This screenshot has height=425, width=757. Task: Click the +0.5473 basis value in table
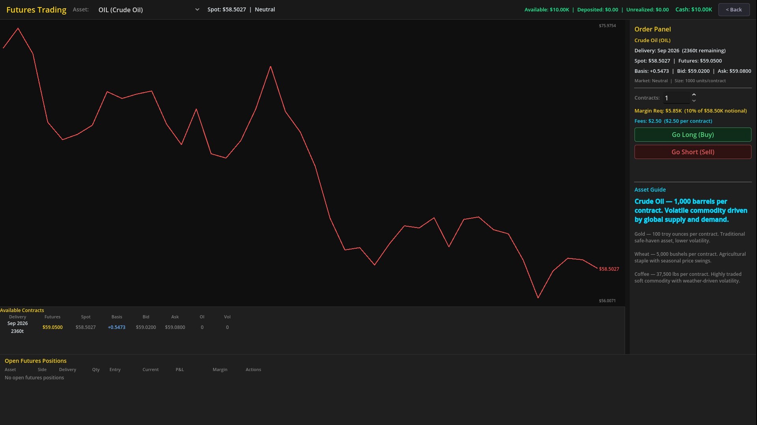(116, 327)
